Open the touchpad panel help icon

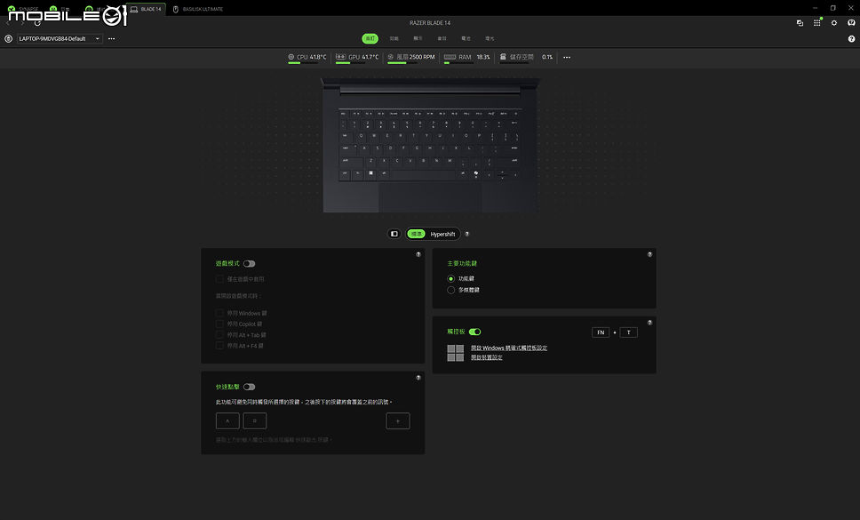pyautogui.click(x=650, y=323)
